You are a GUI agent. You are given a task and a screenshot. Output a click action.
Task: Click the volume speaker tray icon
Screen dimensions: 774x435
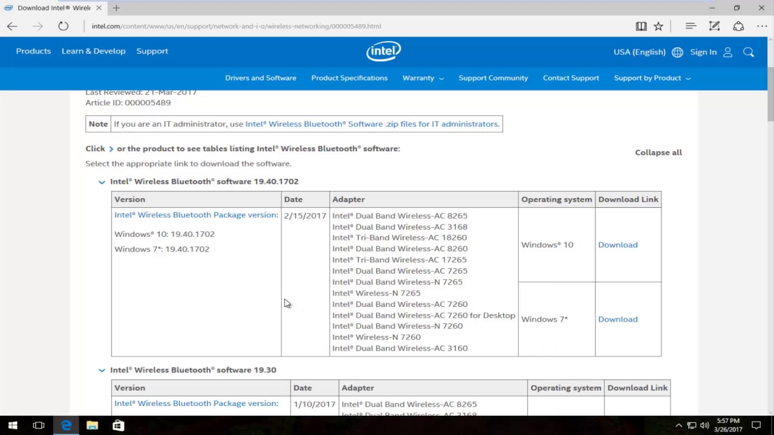[704, 425]
